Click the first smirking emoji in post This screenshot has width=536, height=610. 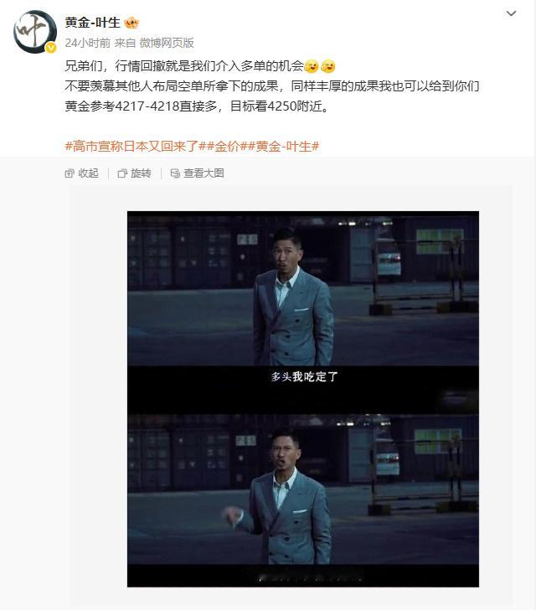(x=312, y=66)
